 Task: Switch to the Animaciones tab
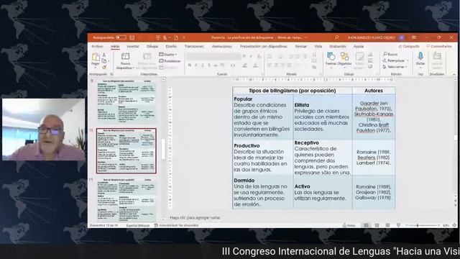(x=222, y=46)
